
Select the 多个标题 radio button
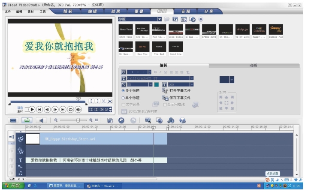[x=124, y=91]
